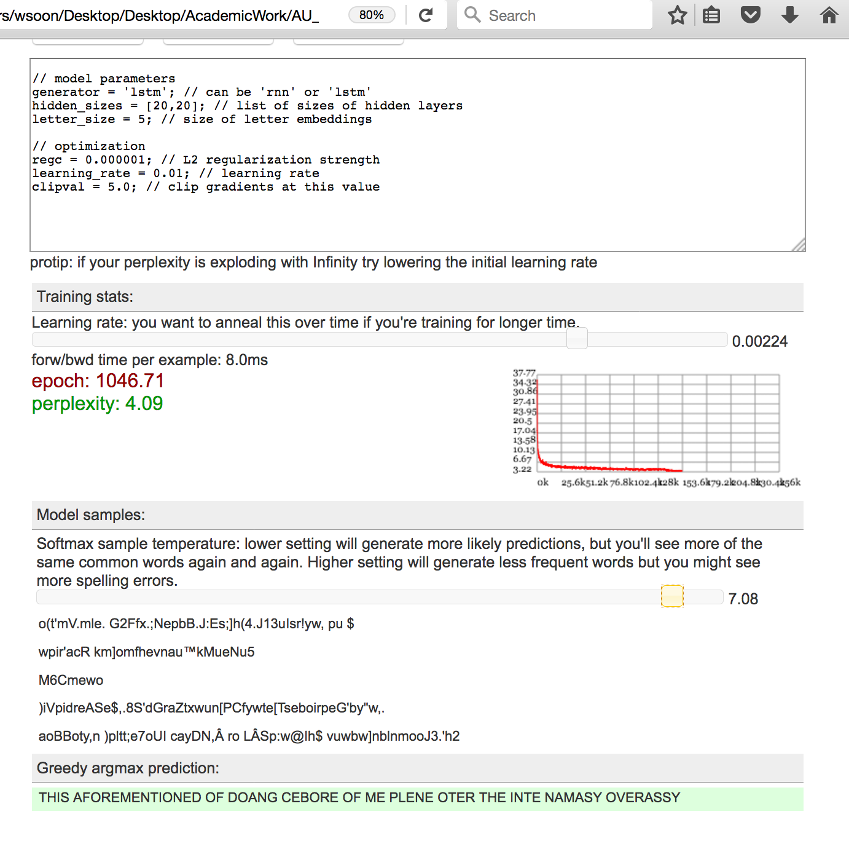This screenshot has width=849, height=841.
Task: Click the green greedy argmax prediction text
Action: [x=359, y=798]
